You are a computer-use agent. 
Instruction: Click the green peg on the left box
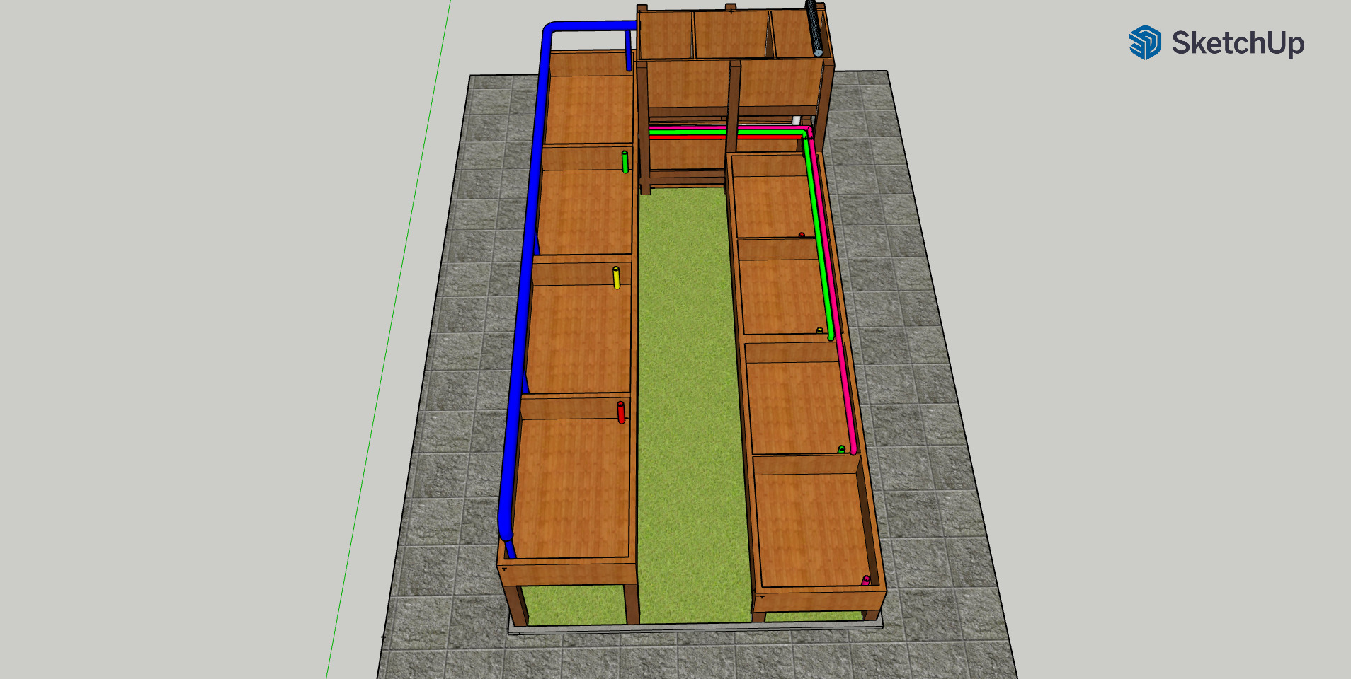[625, 162]
